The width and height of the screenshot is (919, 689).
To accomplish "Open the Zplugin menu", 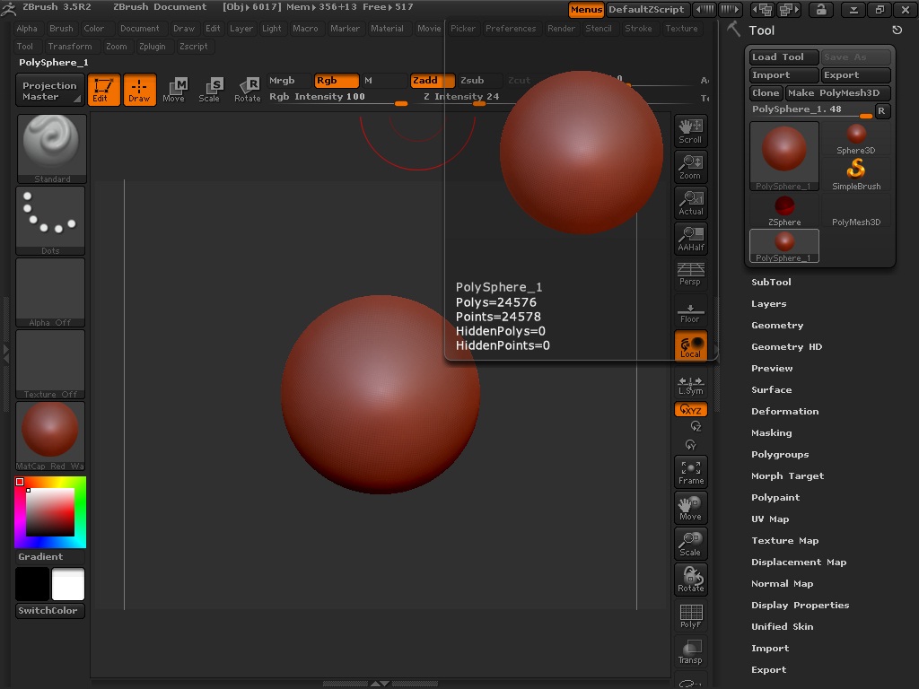I will pos(153,46).
